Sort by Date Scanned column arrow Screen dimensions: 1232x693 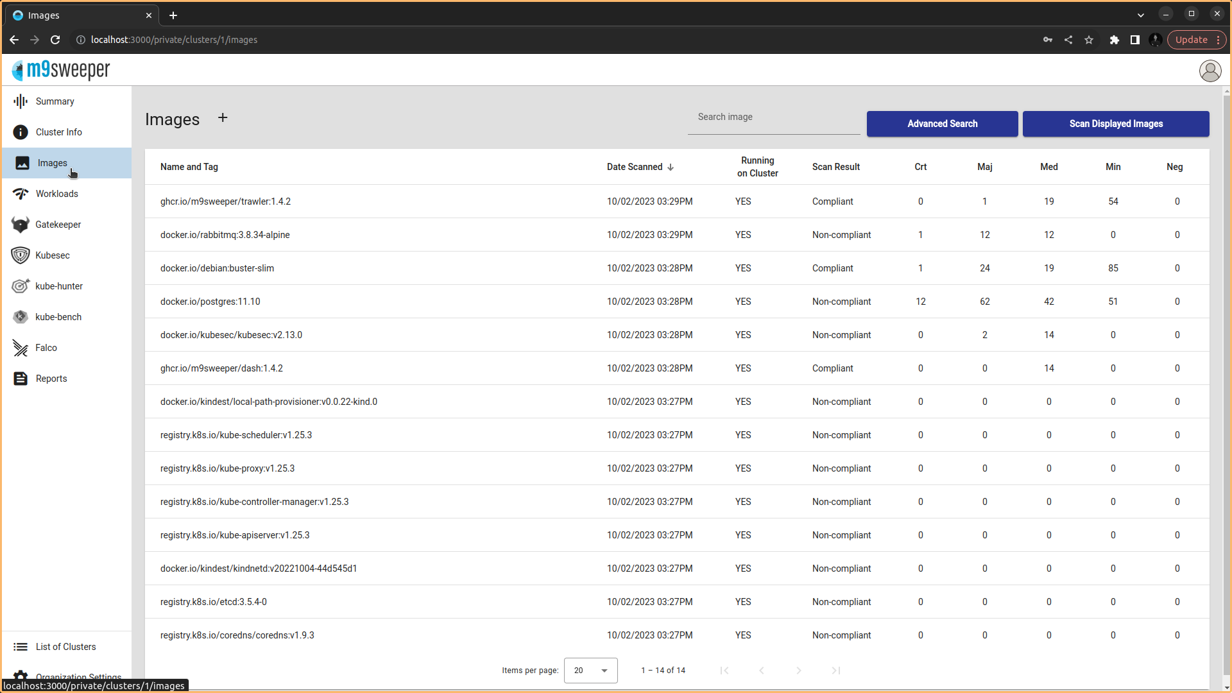click(671, 167)
